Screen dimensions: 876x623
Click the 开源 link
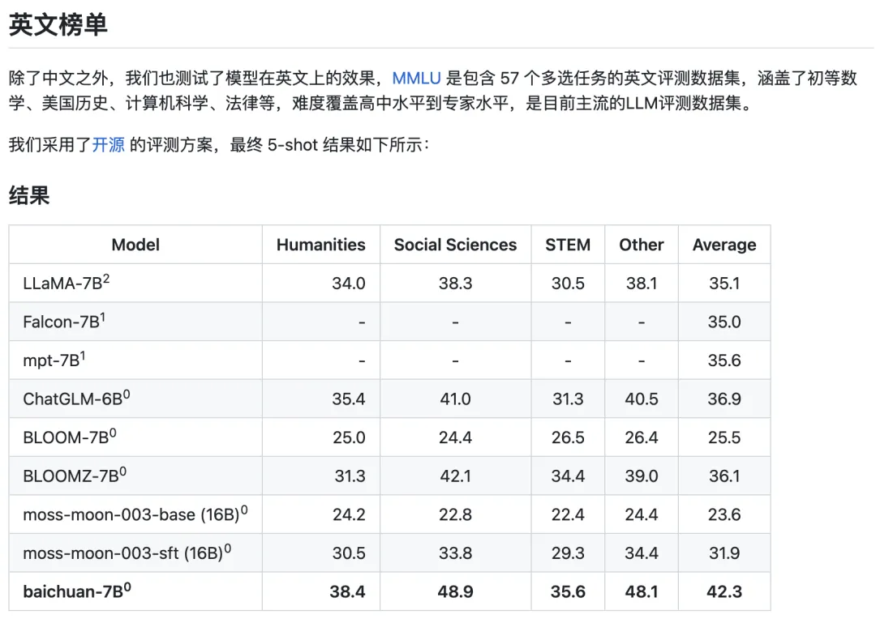click(108, 145)
